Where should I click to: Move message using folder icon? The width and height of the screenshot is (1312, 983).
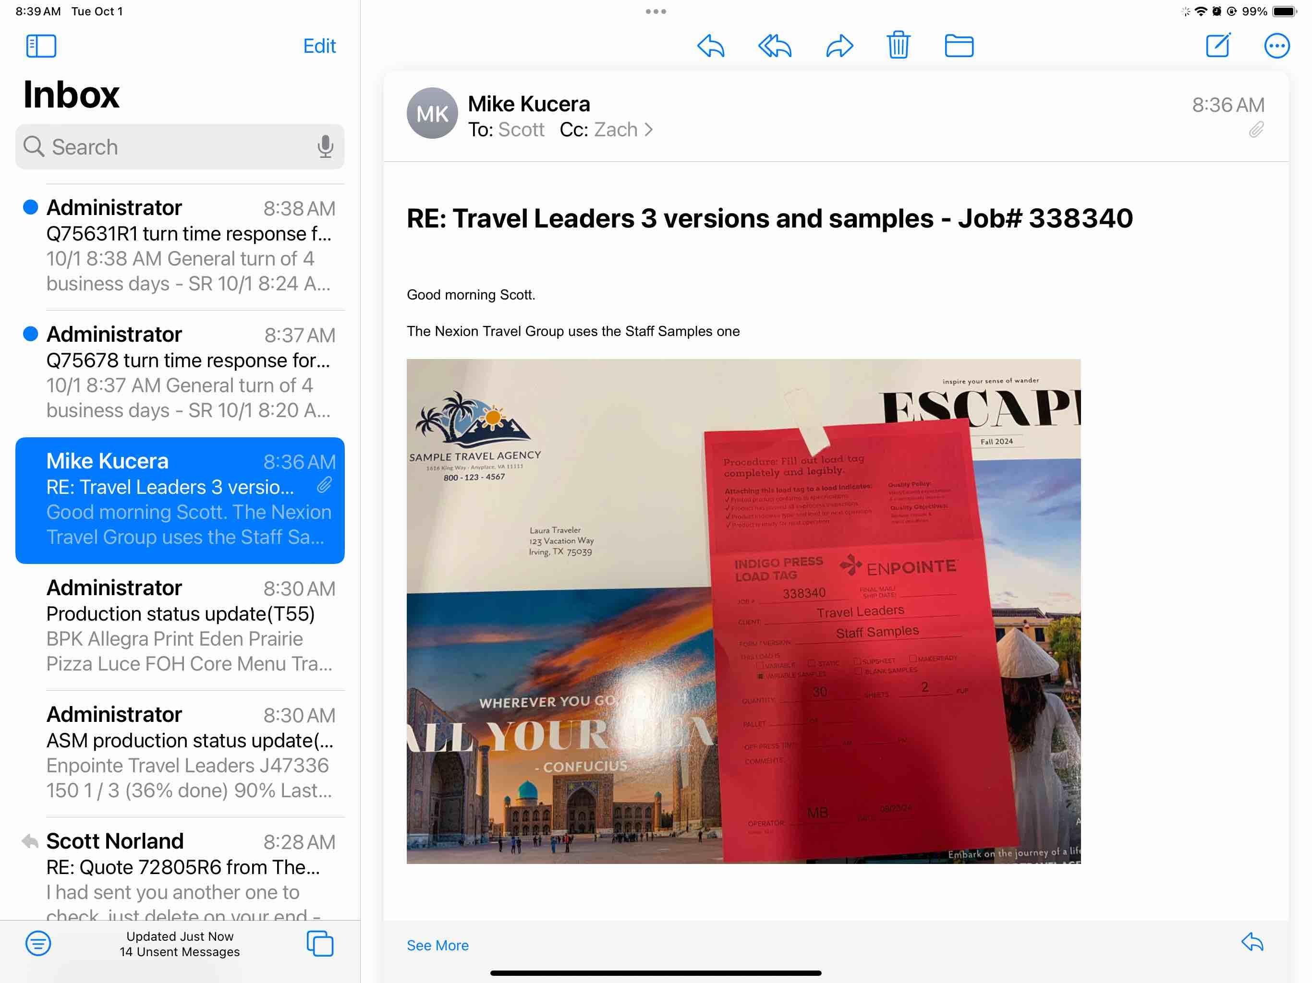(x=959, y=46)
